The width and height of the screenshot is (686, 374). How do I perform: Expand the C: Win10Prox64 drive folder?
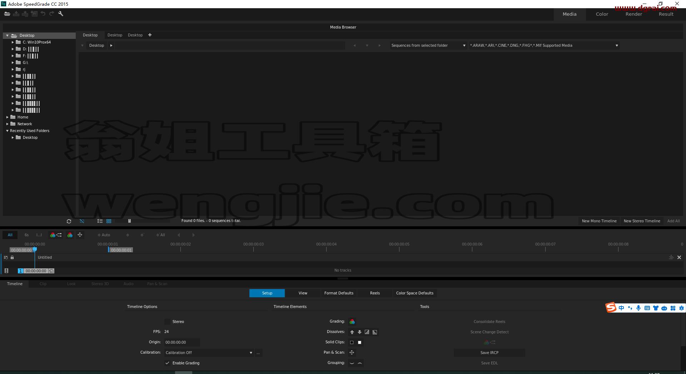tap(13, 42)
